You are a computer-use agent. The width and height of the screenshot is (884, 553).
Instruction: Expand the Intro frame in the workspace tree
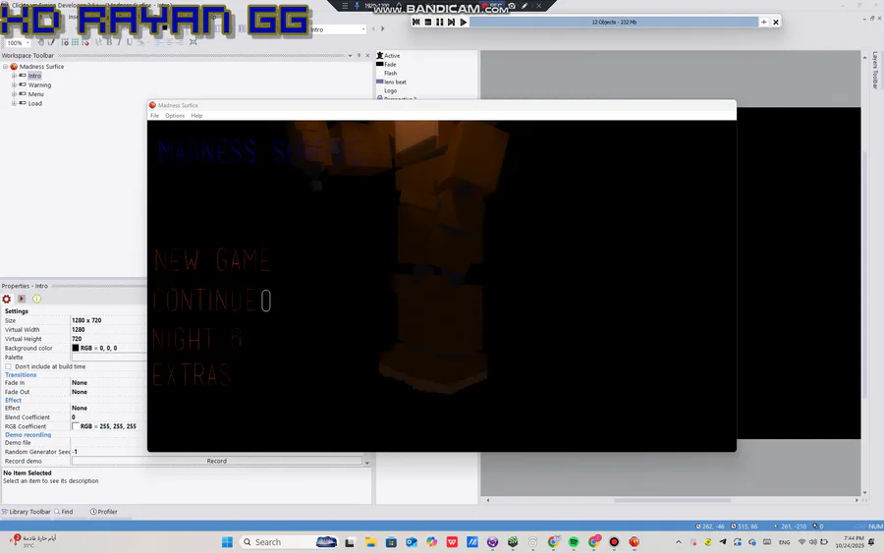pyautogui.click(x=14, y=76)
